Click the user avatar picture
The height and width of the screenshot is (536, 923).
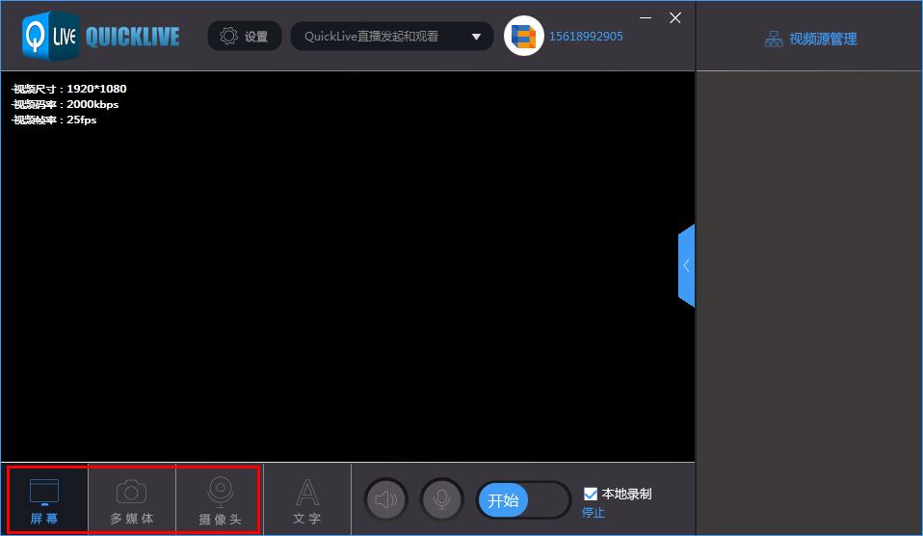coord(524,37)
